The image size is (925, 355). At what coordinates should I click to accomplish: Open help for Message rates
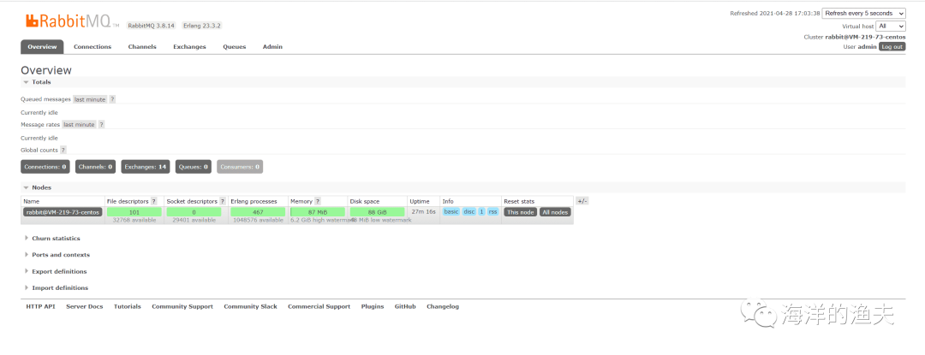101,125
